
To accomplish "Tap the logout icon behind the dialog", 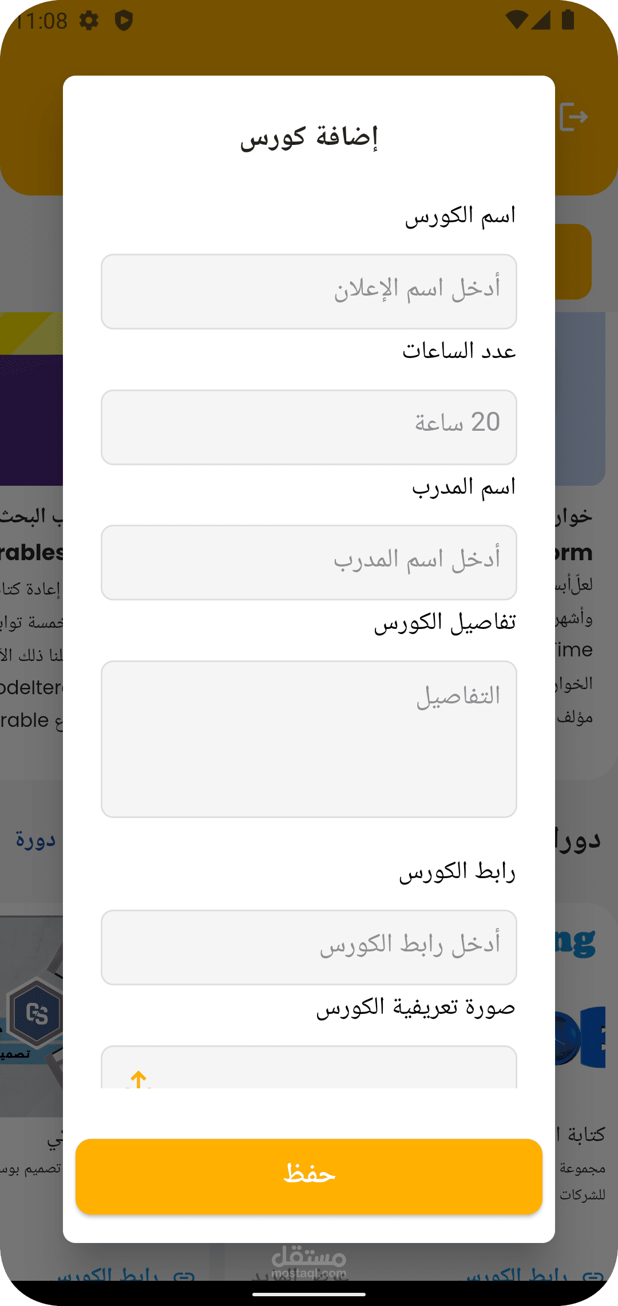I will [x=573, y=117].
